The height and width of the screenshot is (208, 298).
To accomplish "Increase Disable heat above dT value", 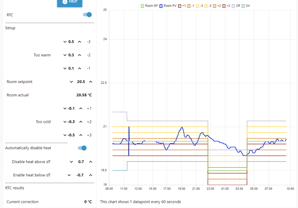I will point(90,162).
